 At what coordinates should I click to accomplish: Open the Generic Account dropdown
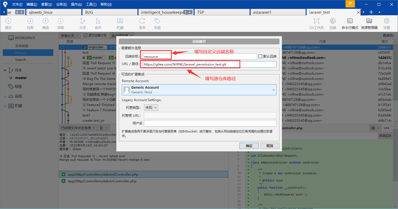199,90
